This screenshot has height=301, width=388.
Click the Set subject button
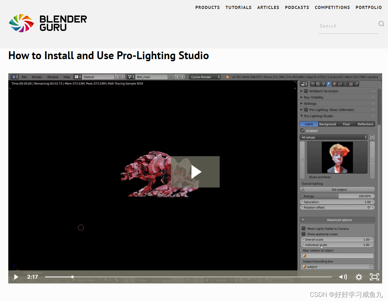(337, 190)
